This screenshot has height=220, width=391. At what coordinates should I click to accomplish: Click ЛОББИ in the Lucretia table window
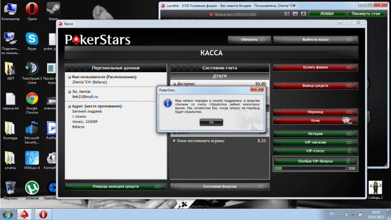327,14
